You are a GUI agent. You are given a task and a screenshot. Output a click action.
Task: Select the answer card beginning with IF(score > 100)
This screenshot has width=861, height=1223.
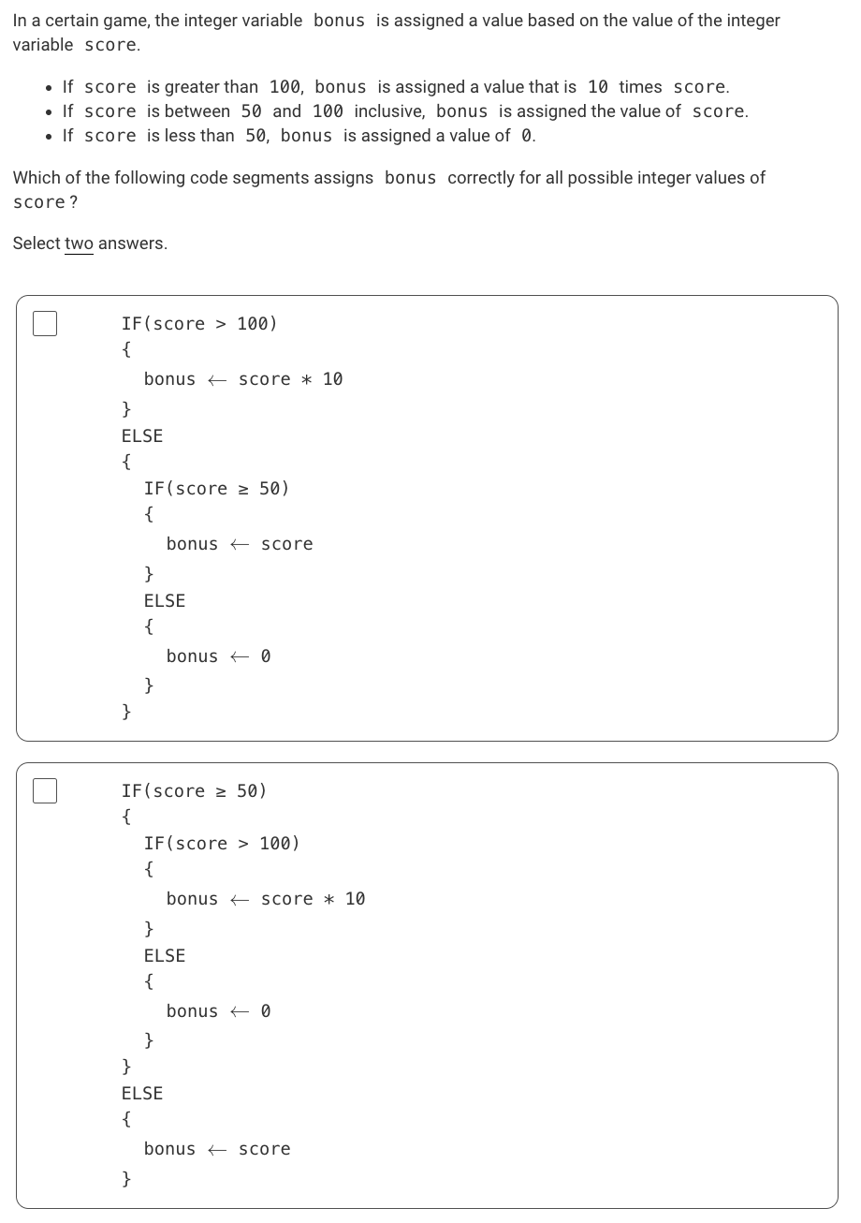(x=427, y=518)
